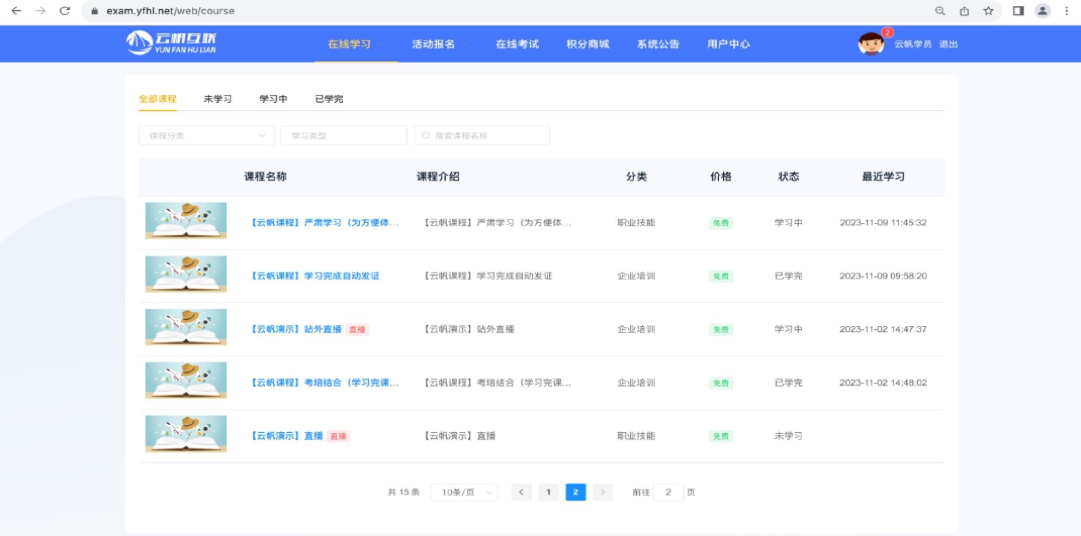Open the browser zoom magnifier icon
The width and height of the screenshot is (1081, 536).
point(940,11)
